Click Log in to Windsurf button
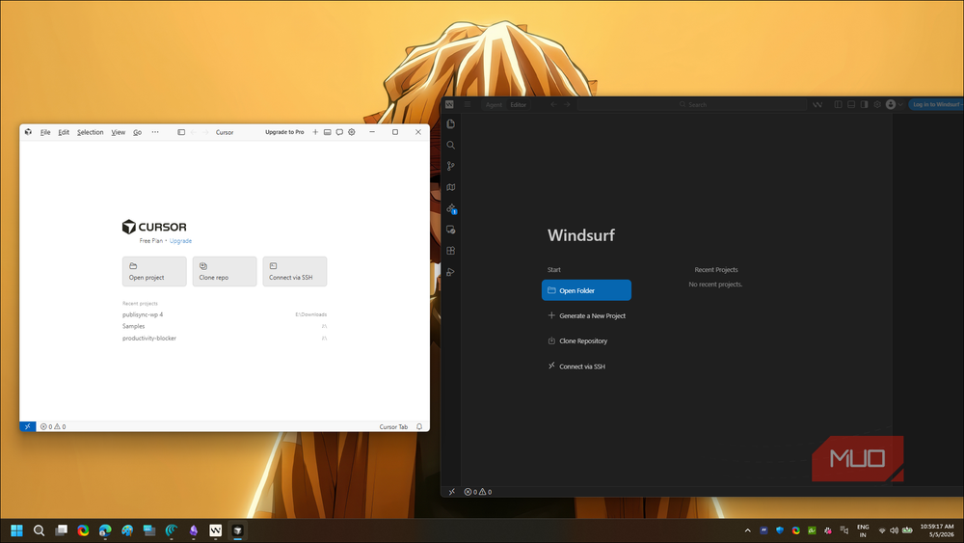This screenshot has width=964, height=543. tap(936, 104)
